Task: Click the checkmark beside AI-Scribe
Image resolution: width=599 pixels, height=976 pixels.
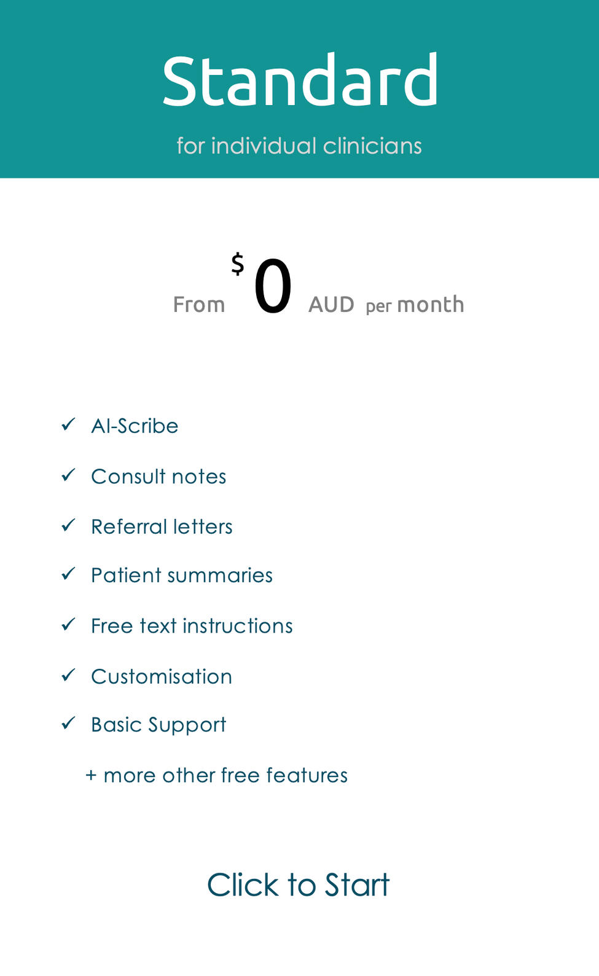Action: tap(68, 424)
